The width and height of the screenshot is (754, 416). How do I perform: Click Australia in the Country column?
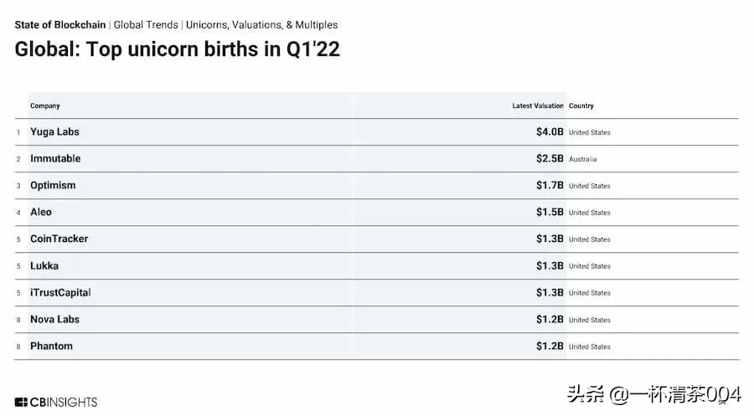[x=583, y=159]
